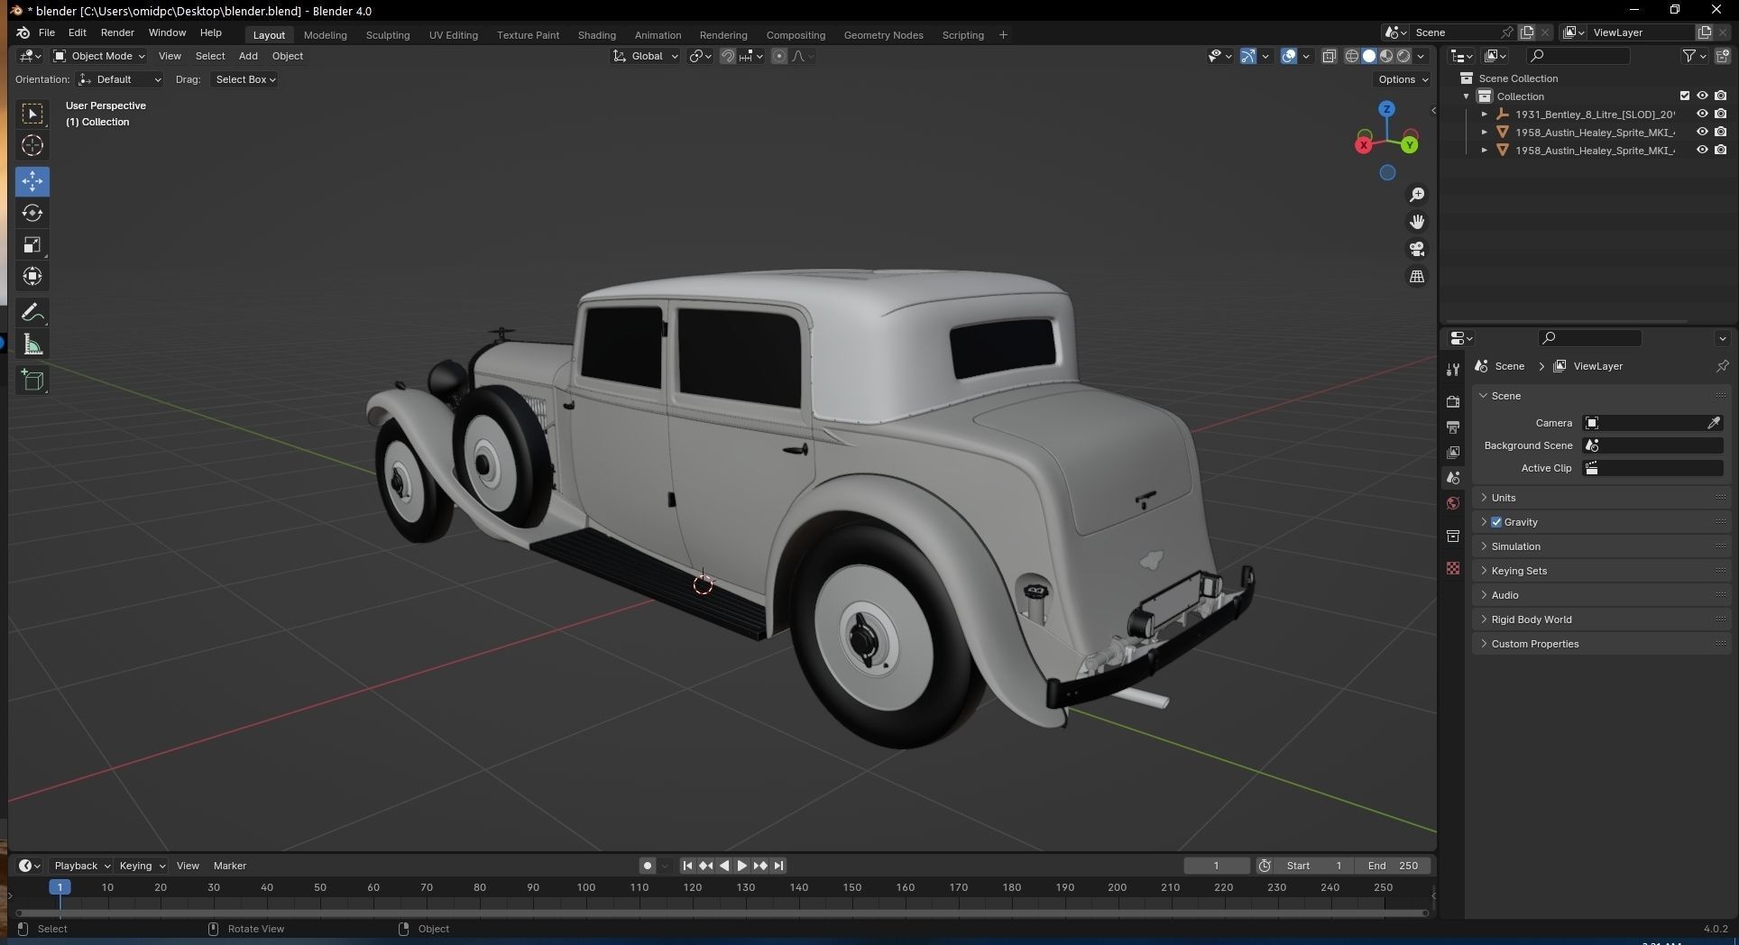This screenshot has width=1739, height=945.
Task: Open the Texture properties tab
Action: coord(1453,568)
